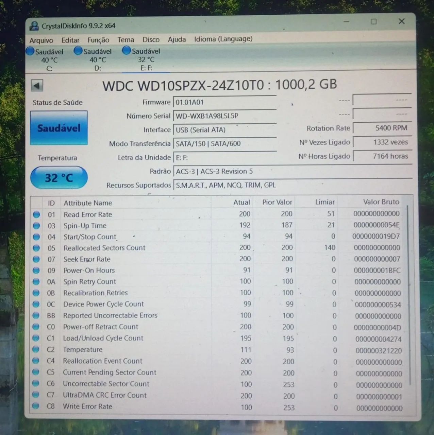Click status dot of Load/Unload Cycle Count
The width and height of the screenshot is (434, 435).
(x=36, y=338)
